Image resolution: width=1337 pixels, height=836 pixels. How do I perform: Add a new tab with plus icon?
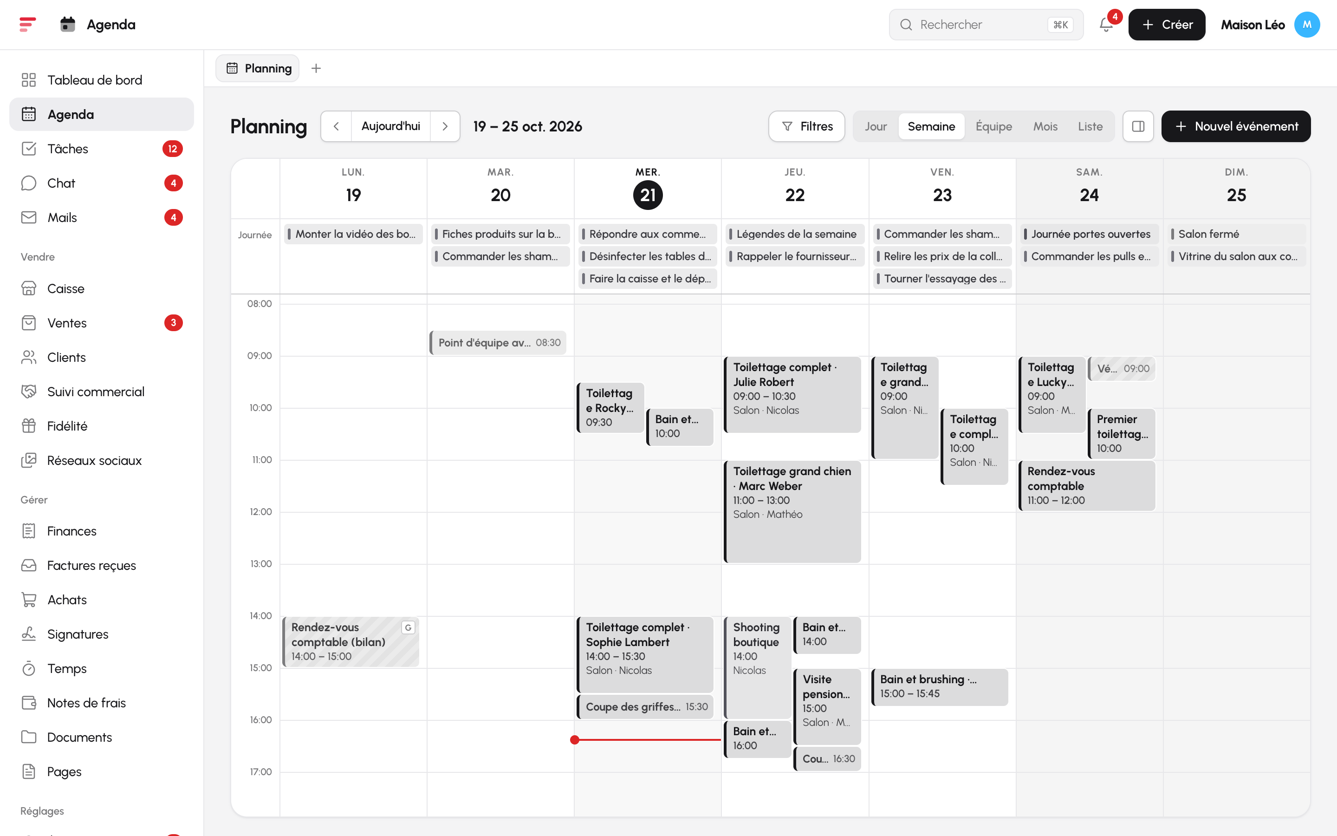316,68
